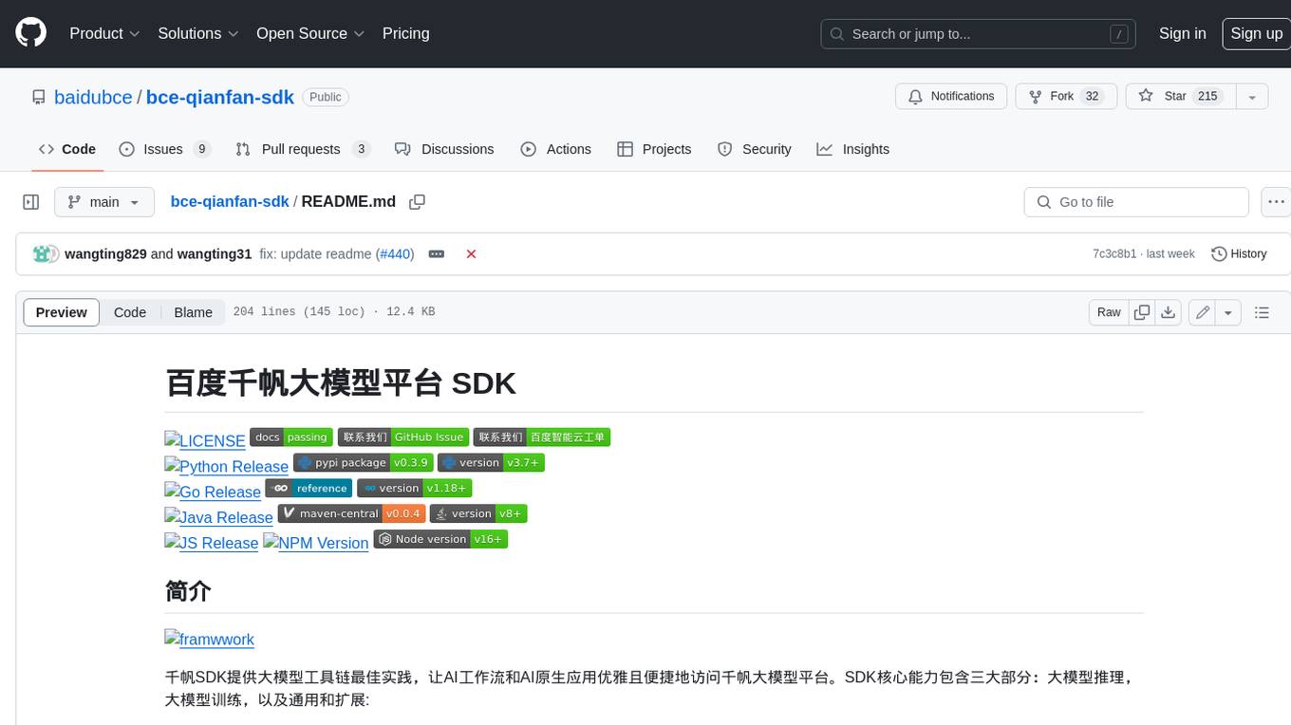The image size is (1291, 725).
Task: Open the JS Release link
Action: point(212,543)
